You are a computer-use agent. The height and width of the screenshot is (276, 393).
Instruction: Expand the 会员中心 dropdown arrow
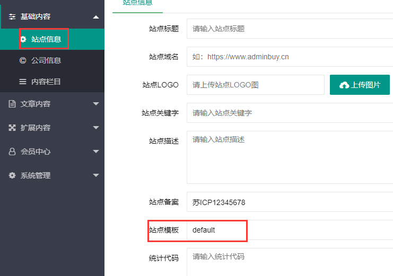95,152
